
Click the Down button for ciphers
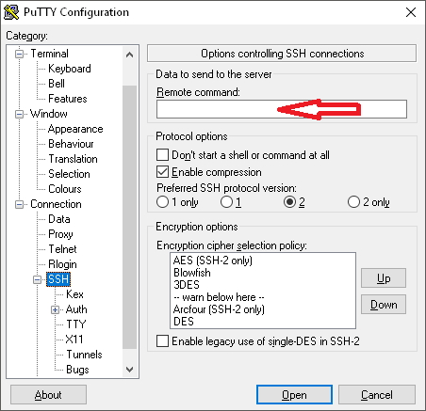[x=384, y=305]
